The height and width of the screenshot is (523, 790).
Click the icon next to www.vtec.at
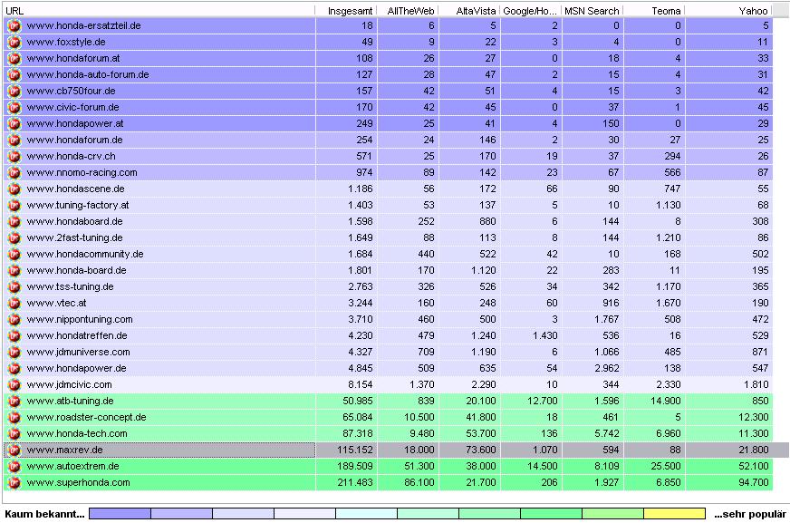[14, 304]
